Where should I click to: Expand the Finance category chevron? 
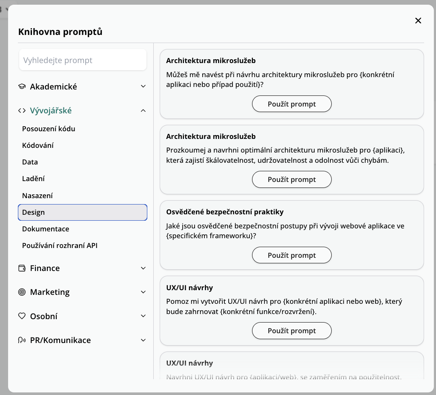(x=143, y=268)
